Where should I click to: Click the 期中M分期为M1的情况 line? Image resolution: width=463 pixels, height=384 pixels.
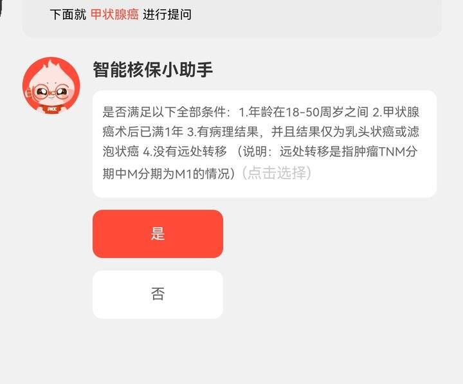point(168,174)
